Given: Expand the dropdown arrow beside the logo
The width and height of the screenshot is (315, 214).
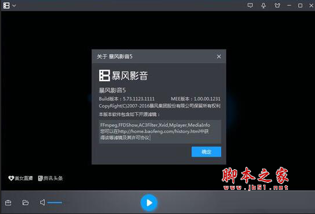Looking at the screenshot, I should 14,6.
